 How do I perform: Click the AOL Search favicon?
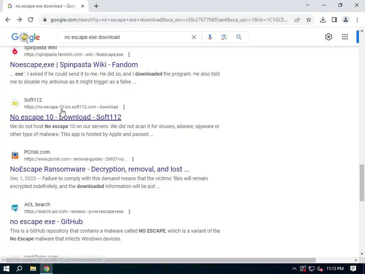(15, 208)
